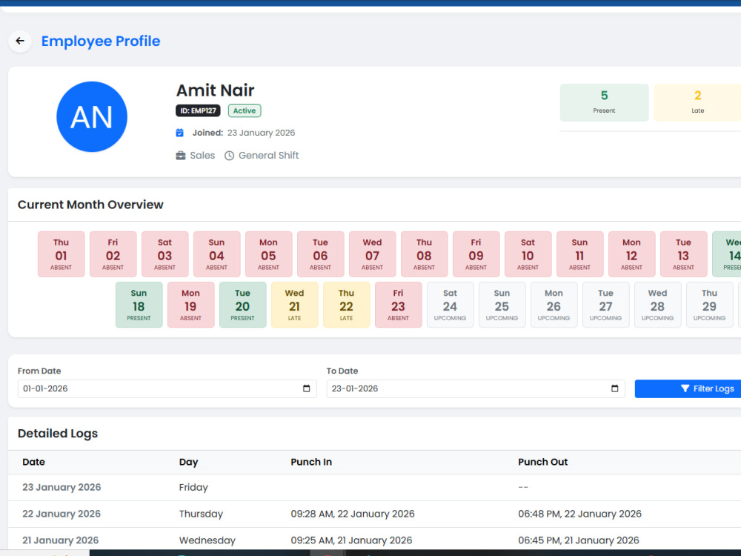Select Sat 24 upcoming day tile

point(451,305)
